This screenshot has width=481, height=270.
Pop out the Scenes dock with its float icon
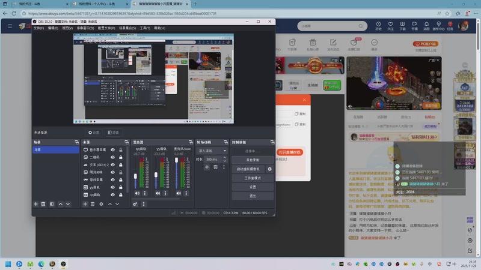(x=77, y=142)
